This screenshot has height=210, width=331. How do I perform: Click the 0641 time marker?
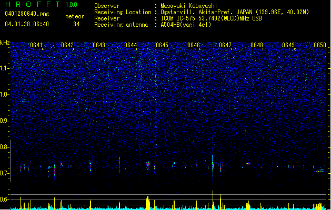click(36, 45)
